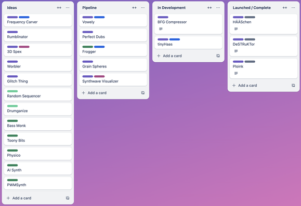This screenshot has height=206, width=301.
Task: Create card from template in In Development
Action: [218, 56]
